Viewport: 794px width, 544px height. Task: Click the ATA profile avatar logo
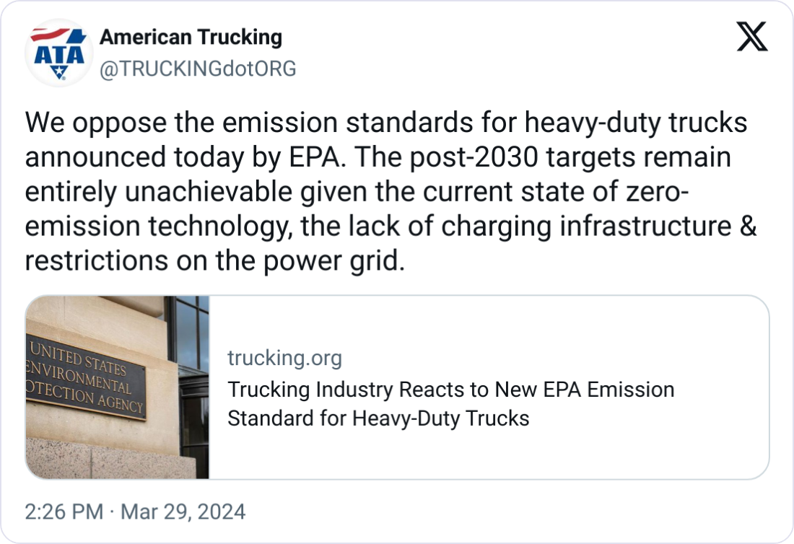(x=59, y=53)
